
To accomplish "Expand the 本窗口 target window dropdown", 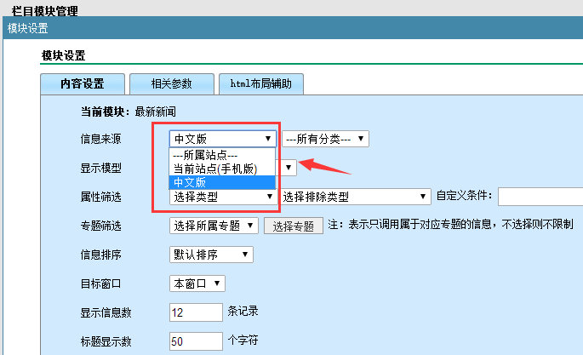I will 197,283.
